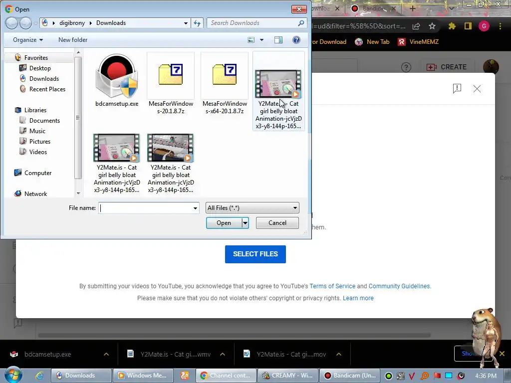Open dialog Help icon
The image size is (511, 383).
pos(296,40)
